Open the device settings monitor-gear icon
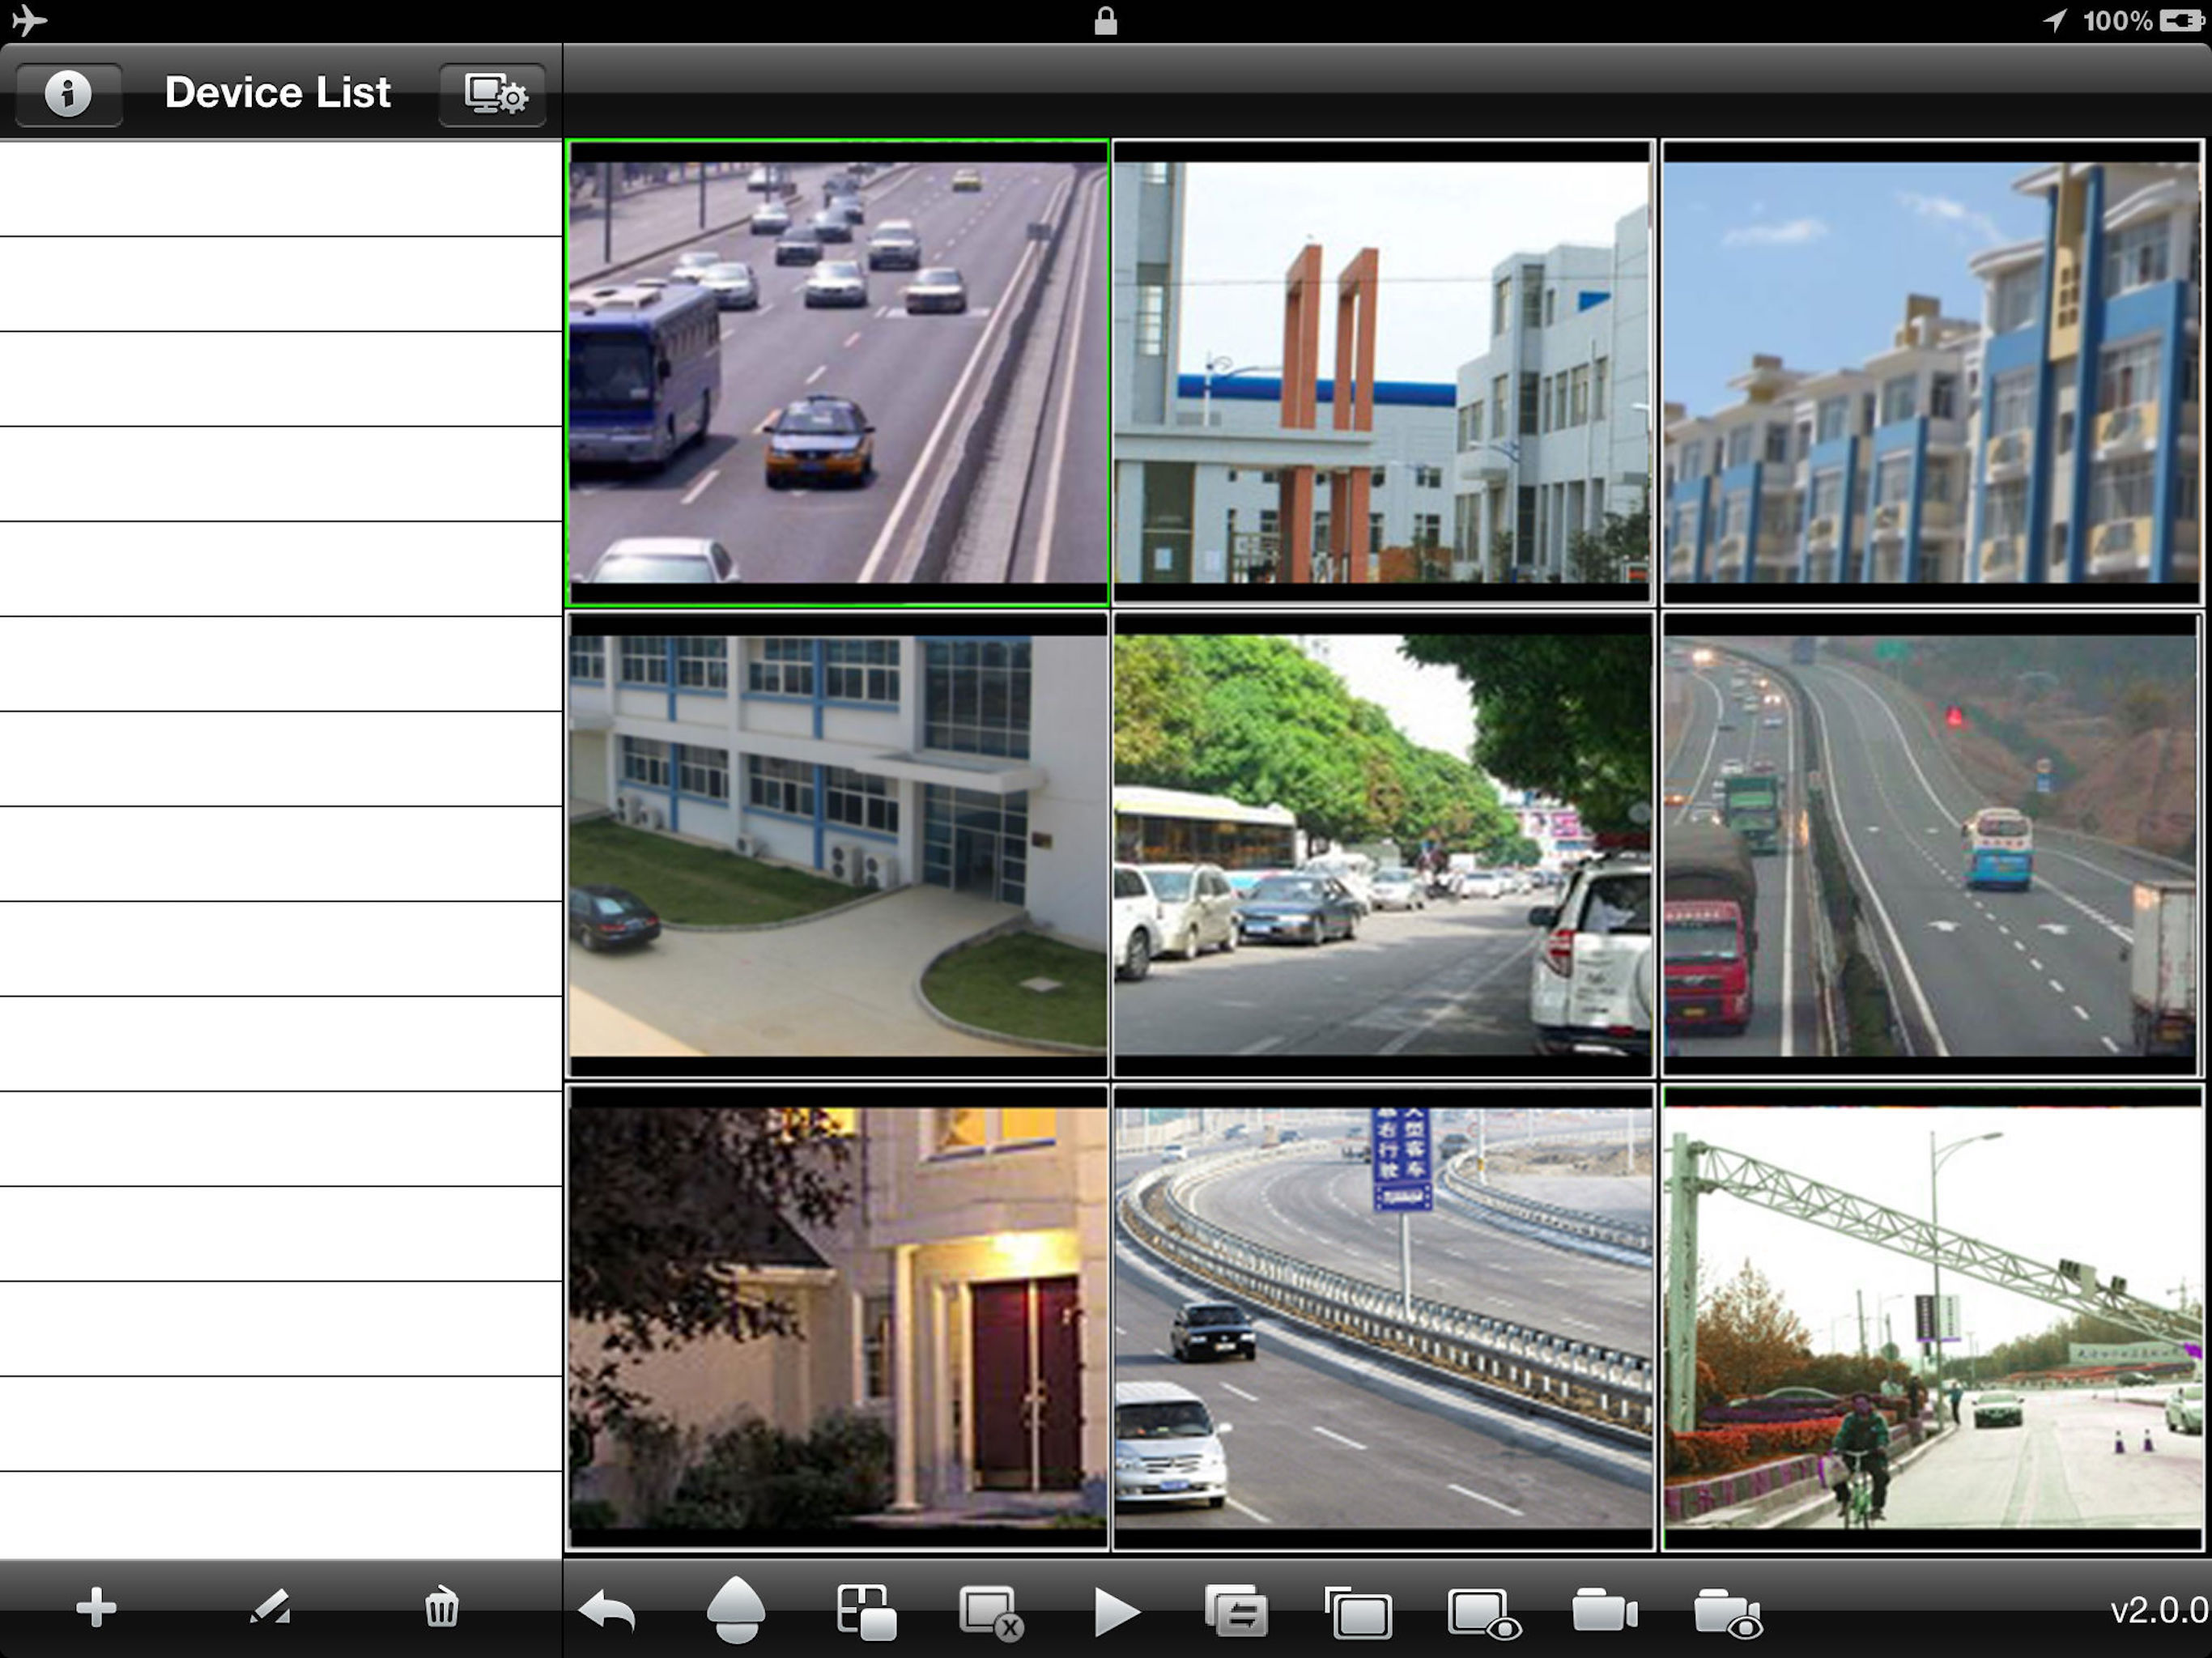 493,95
